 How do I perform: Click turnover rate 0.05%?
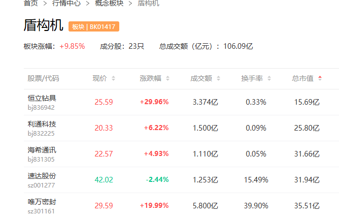tap(256, 154)
